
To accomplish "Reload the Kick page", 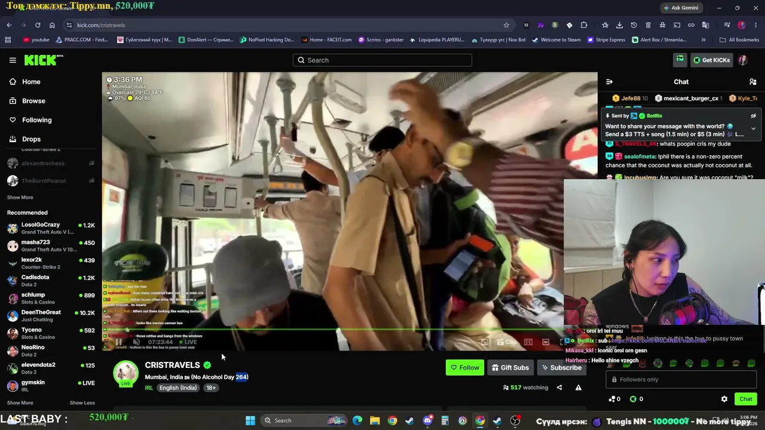I will coord(38,25).
